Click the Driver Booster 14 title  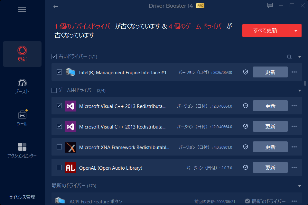[171, 6]
